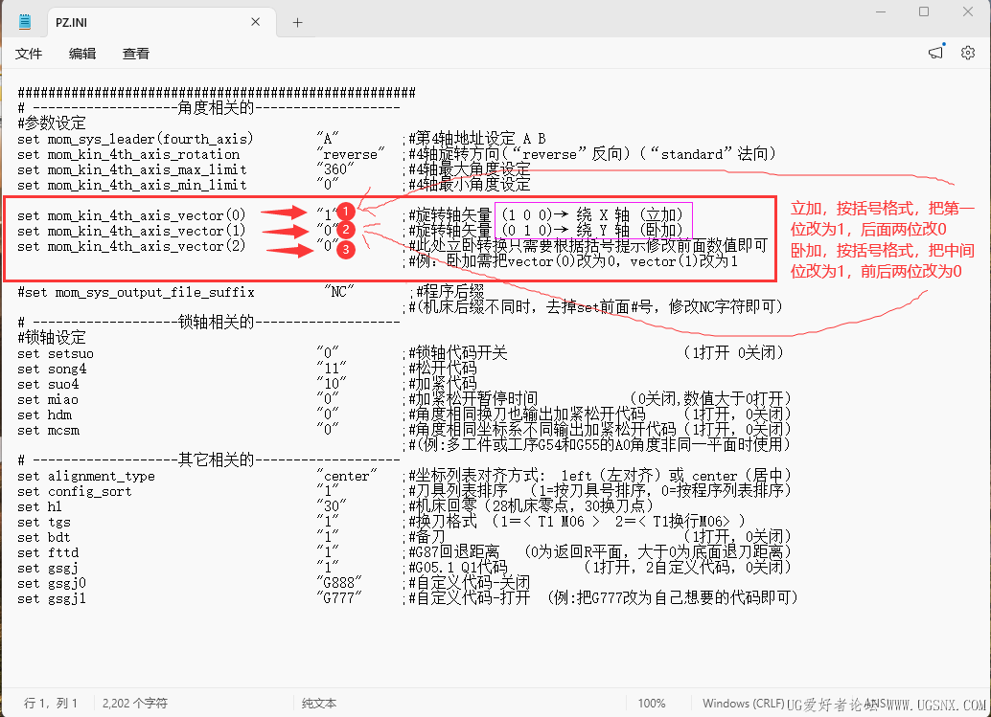Click the 角度相关的 section header

point(216,108)
